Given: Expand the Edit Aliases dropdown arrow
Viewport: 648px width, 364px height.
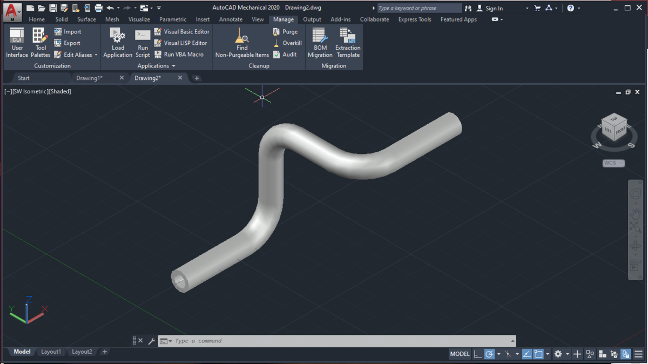Looking at the screenshot, I should (x=96, y=55).
